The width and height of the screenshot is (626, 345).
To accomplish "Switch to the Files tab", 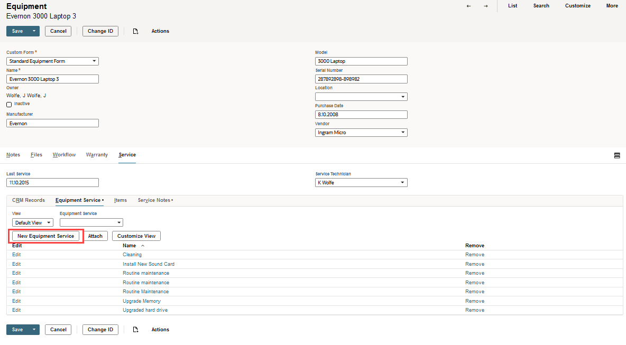I will [x=36, y=155].
